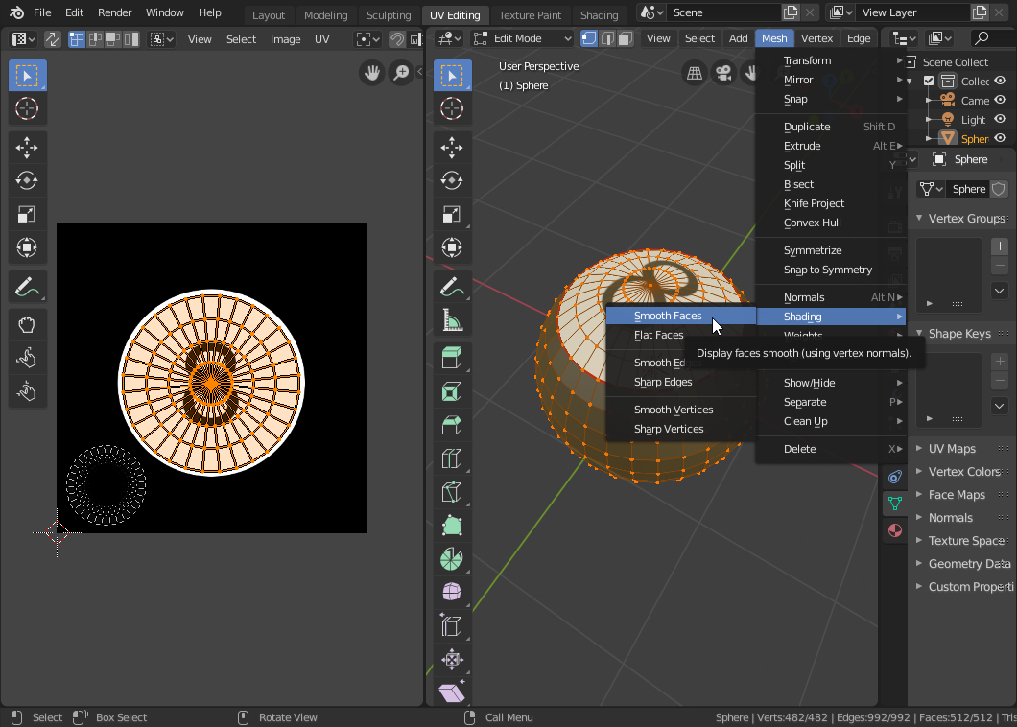Switch to edge select mode in 3D viewport
The height and width of the screenshot is (727, 1017).
coord(607,39)
